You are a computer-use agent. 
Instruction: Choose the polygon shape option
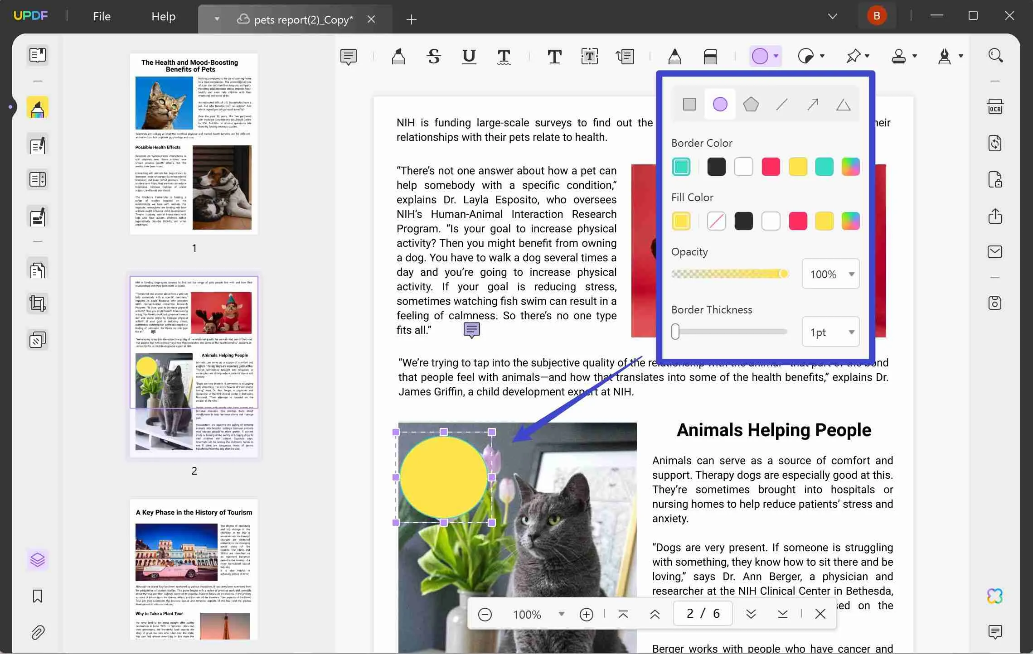pos(751,105)
